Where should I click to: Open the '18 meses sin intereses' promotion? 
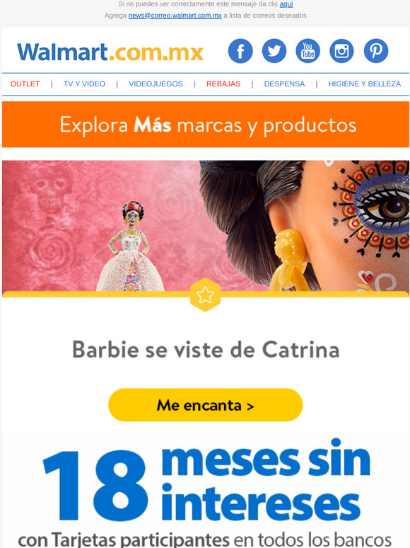tap(206, 493)
